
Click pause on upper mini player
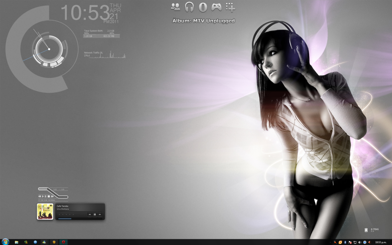[x=46, y=196]
